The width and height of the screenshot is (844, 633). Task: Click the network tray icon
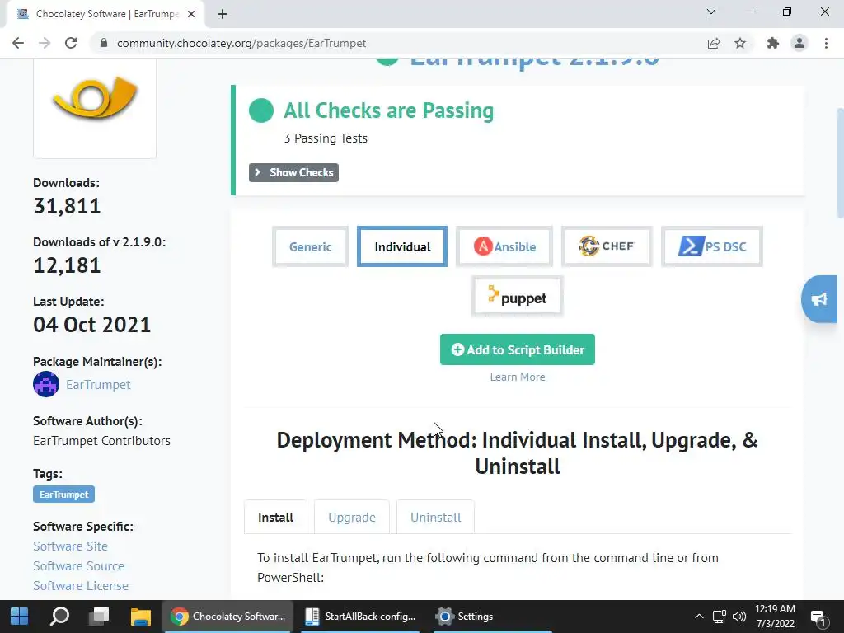tap(719, 617)
